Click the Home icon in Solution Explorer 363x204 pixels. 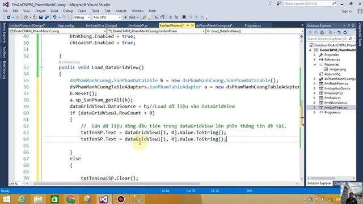322,32
